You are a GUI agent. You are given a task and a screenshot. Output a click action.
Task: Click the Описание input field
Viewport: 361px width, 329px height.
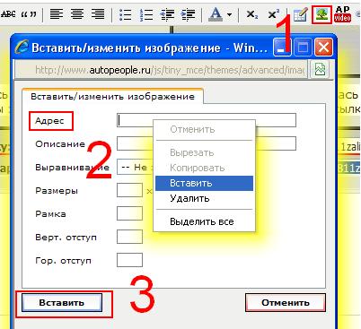[x=207, y=143]
